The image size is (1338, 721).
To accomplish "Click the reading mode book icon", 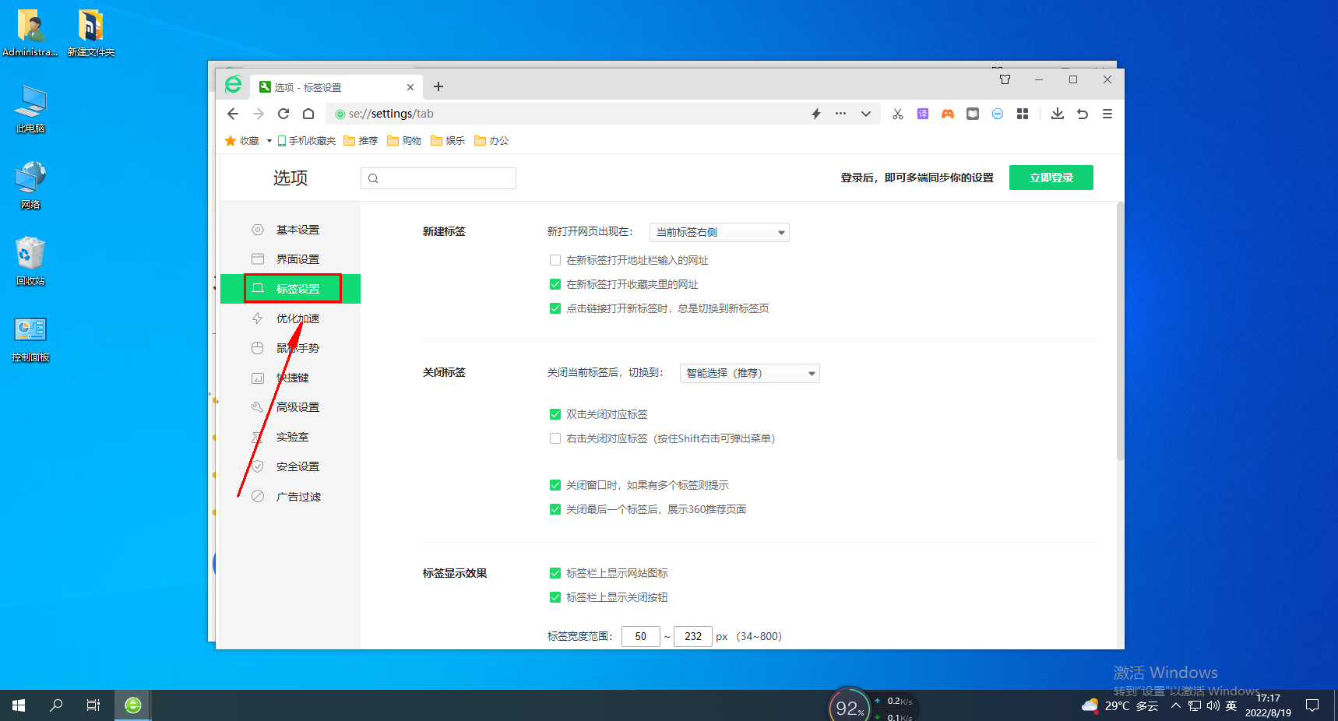I will click(973, 114).
